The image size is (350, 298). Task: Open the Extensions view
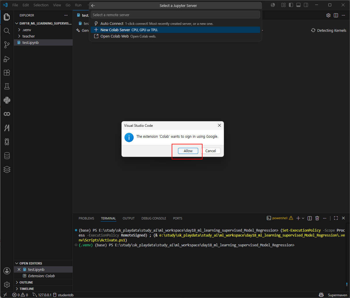[7, 72]
